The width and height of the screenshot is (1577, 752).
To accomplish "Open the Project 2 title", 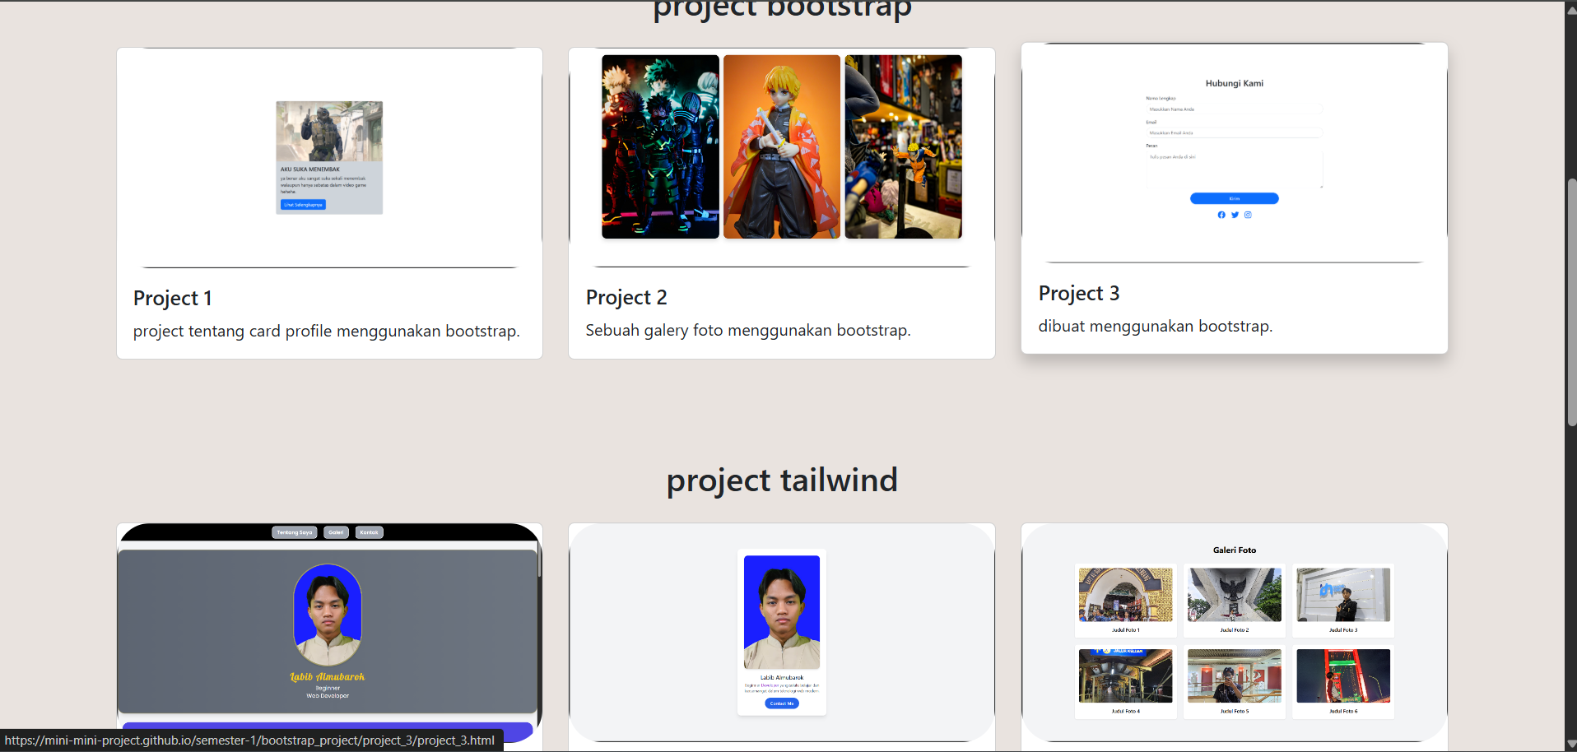I will point(626,297).
